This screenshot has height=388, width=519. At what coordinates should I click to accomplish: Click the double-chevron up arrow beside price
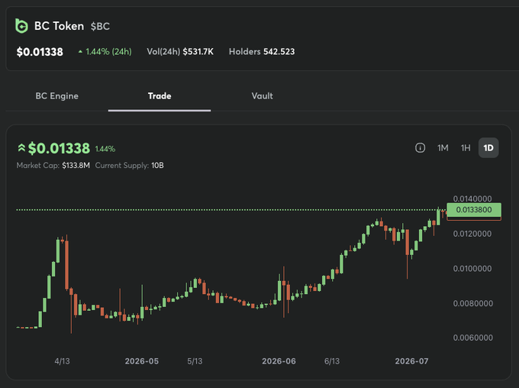(x=21, y=147)
